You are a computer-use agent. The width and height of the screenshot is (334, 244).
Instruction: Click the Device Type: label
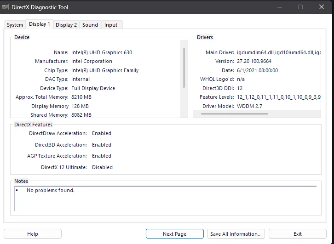(x=54, y=88)
